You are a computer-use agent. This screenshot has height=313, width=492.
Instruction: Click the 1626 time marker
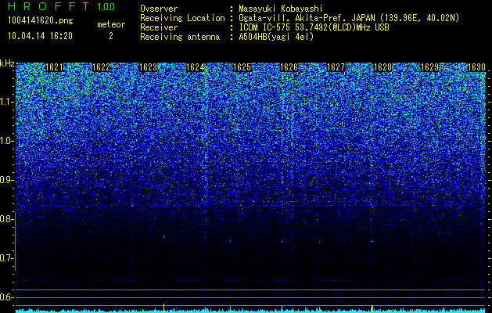point(289,67)
